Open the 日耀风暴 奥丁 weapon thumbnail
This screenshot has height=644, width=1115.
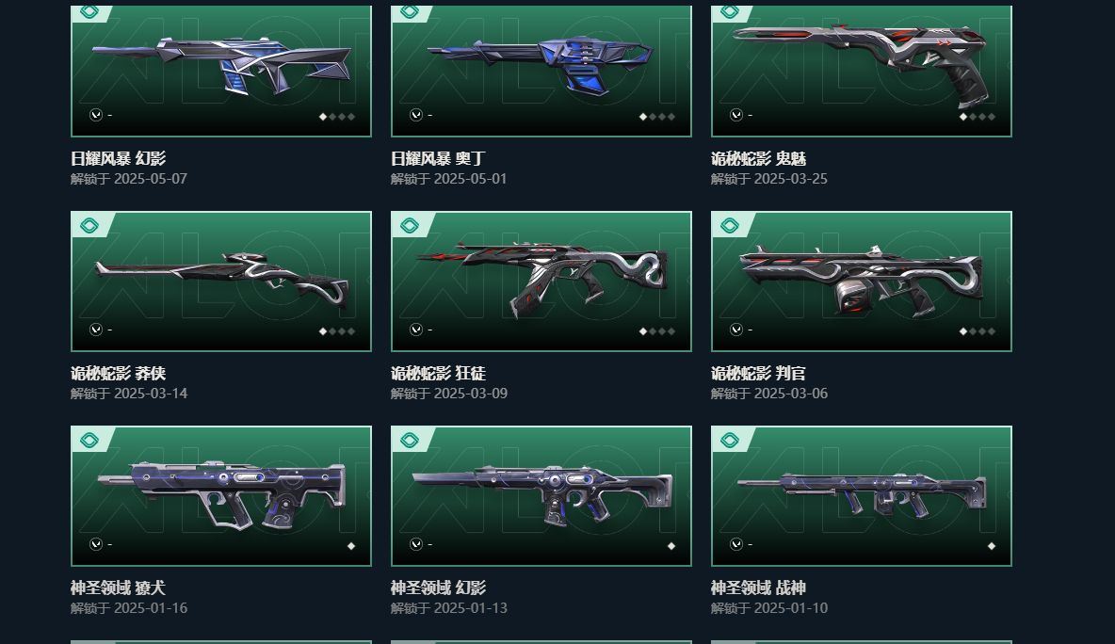click(x=541, y=71)
